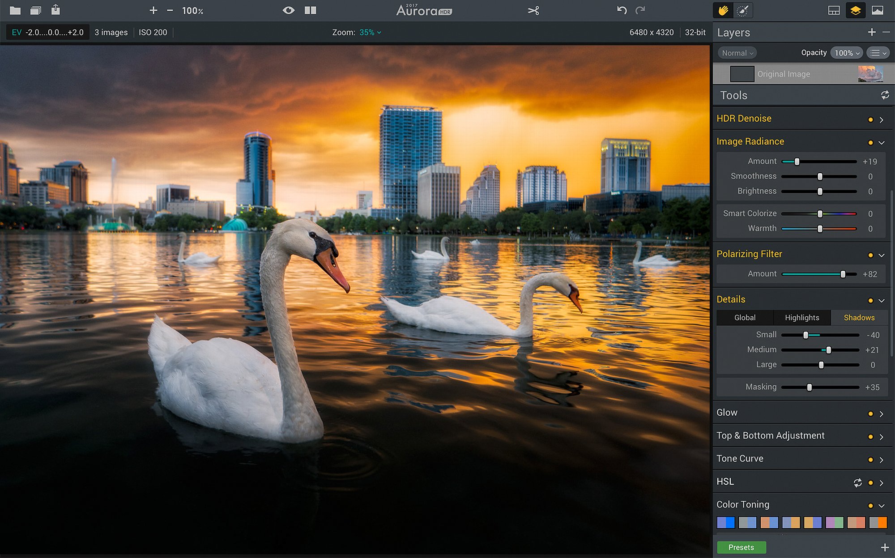This screenshot has height=558, width=895.
Task: Click the share/export icon in the toolbar
Action: click(55, 10)
